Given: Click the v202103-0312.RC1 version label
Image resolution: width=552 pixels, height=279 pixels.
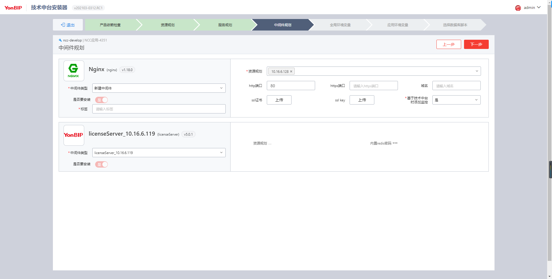Looking at the screenshot, I should (x=88, y=8).
